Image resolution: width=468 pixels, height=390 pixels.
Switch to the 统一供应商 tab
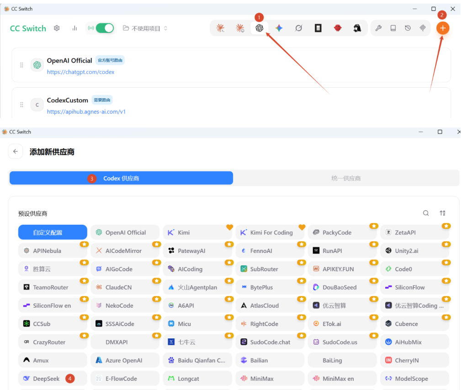(346, 178)
